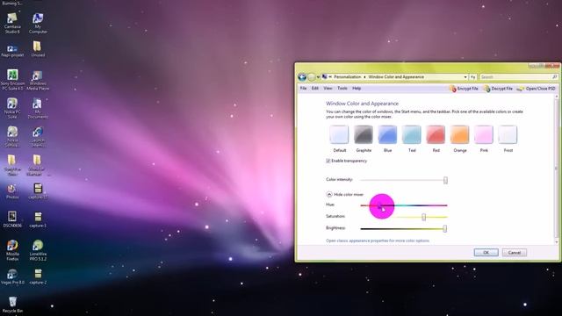This screenshot has width=562, height=316.
Task: Select the Red color swatch
Action: pos(436,134)
